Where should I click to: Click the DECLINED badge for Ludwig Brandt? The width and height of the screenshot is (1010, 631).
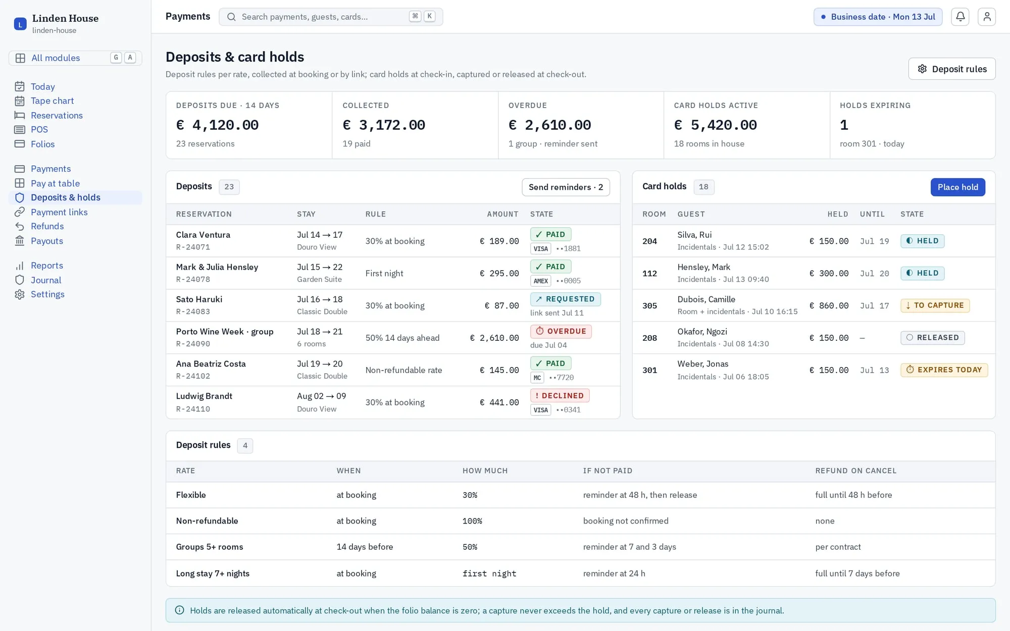point(560,396)
